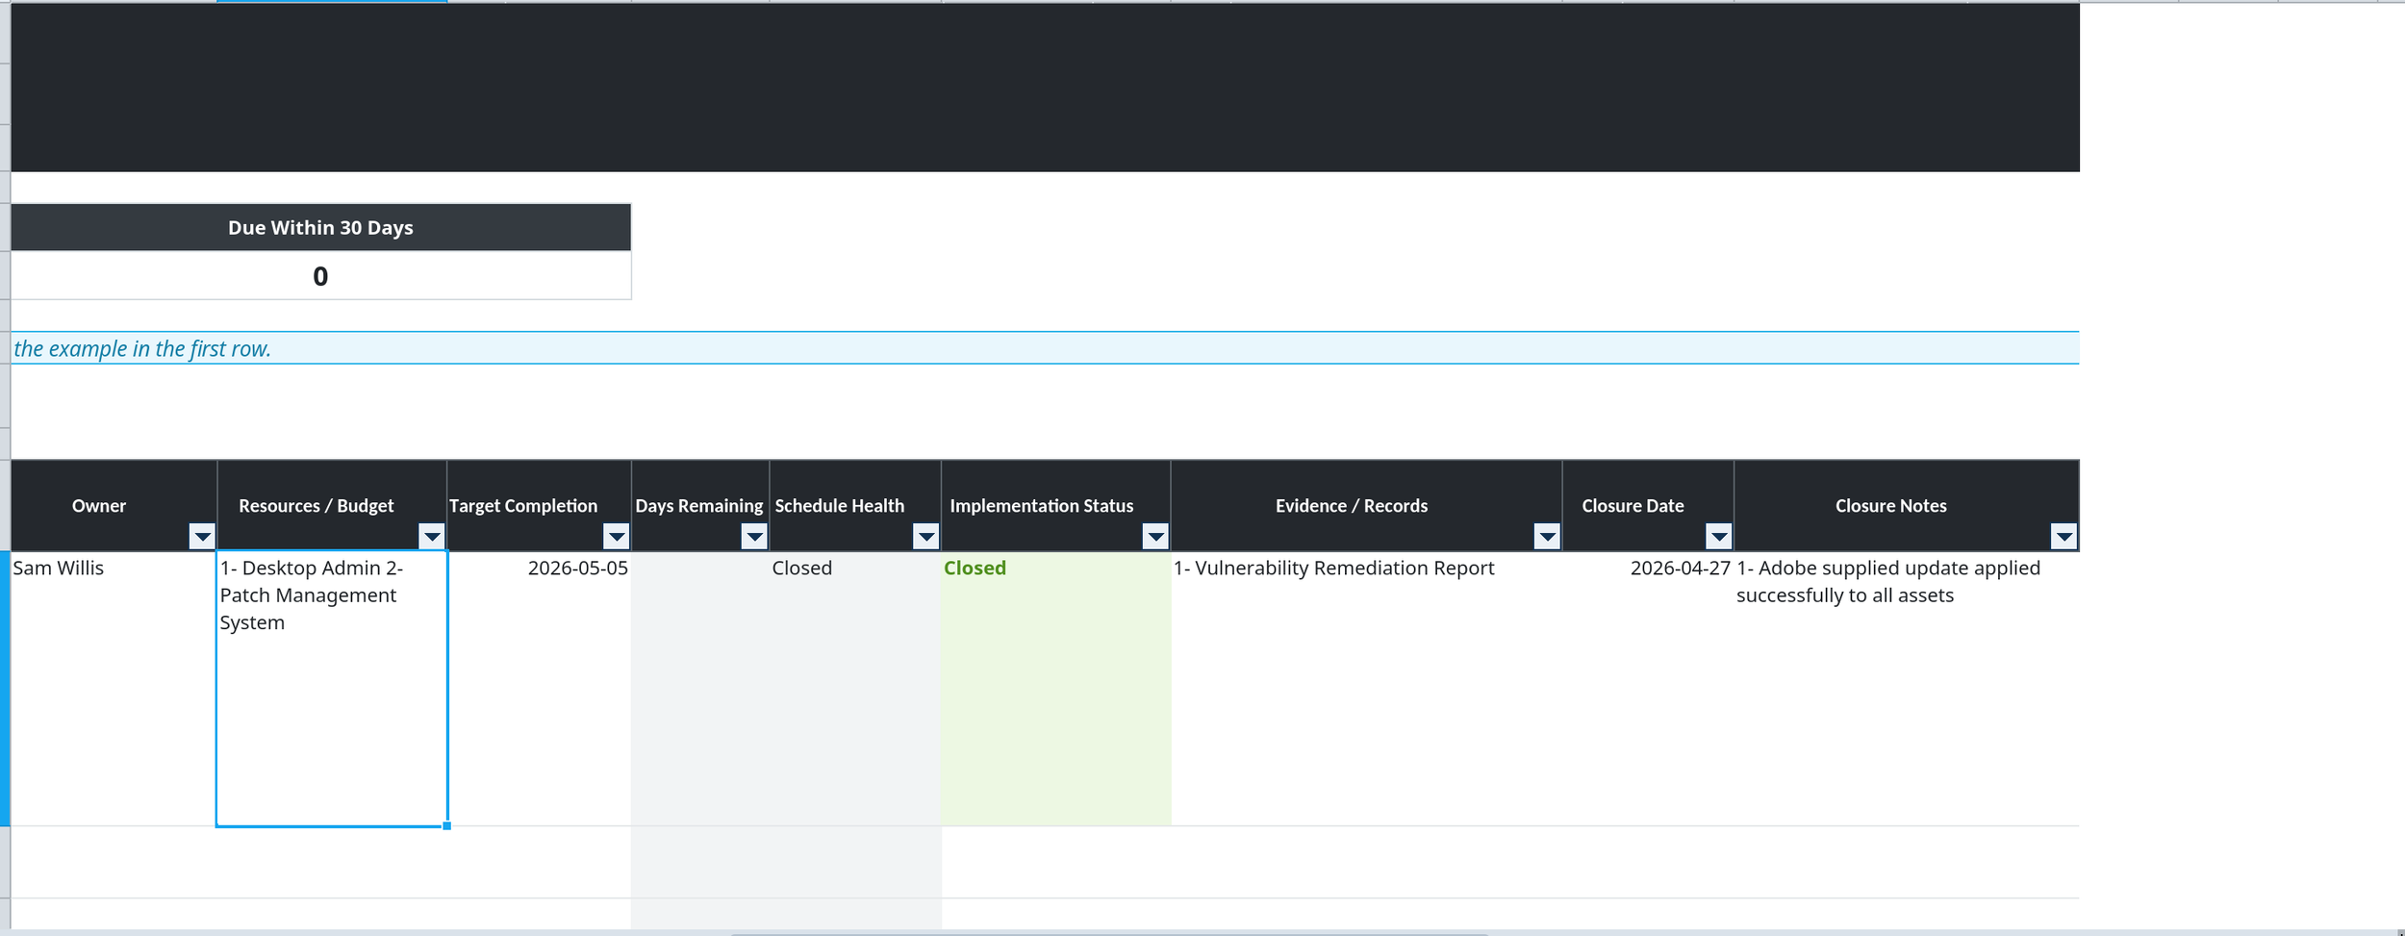
Task: Open the Schedule Health filter dropdown
Action: tap(926, 536)
